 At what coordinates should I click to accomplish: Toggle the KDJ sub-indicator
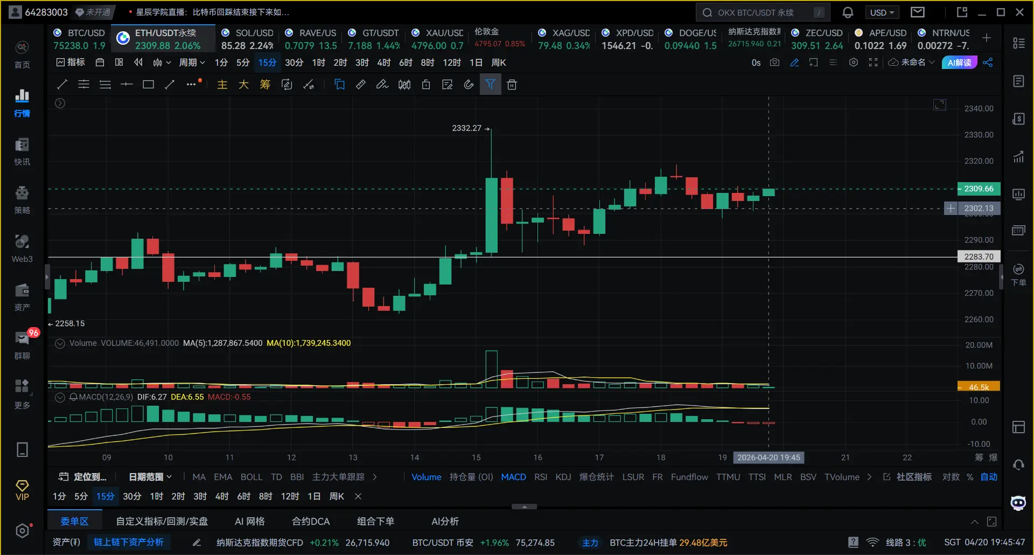pos(563,477)
